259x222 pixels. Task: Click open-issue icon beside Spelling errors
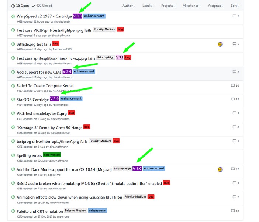tap(13, 155)
